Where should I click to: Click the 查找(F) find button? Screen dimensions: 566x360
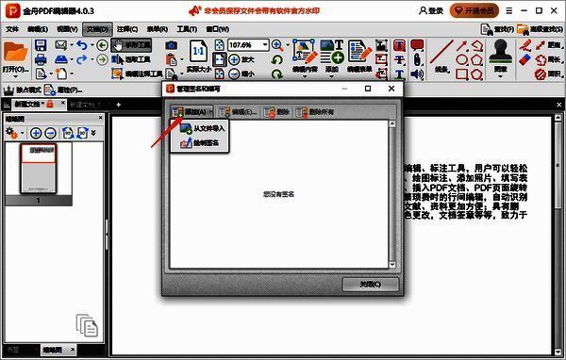click(x=497, y=29)
